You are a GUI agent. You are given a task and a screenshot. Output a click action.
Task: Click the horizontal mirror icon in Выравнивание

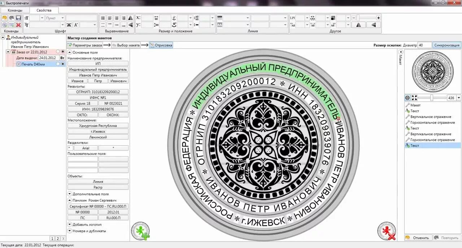(x=130, y=18)
